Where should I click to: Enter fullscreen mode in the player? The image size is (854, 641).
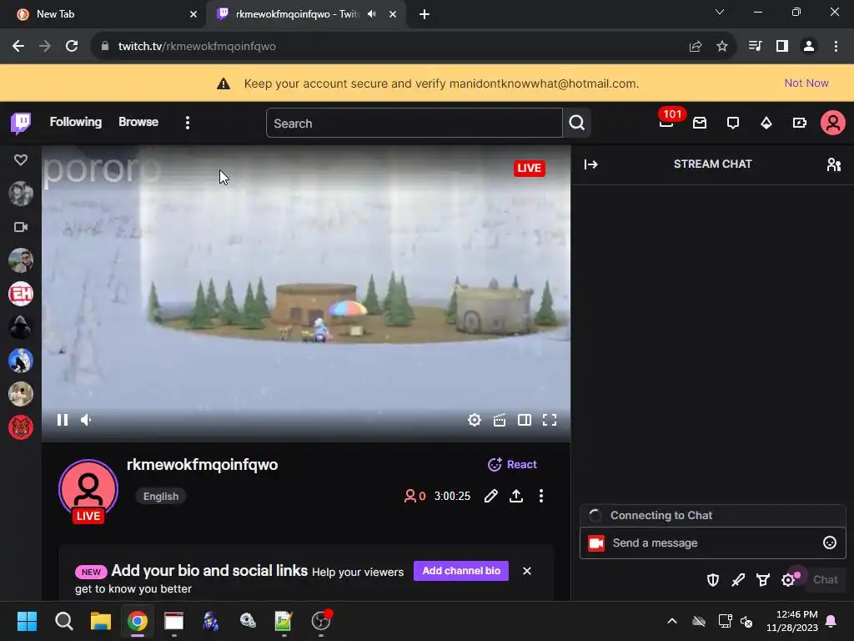click(x=550, y=420)
